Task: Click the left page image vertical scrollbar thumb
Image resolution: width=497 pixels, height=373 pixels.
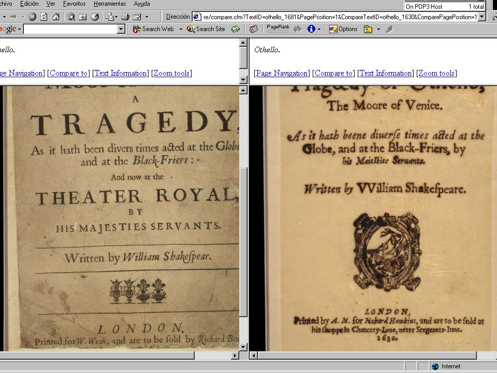Action: 243,242
